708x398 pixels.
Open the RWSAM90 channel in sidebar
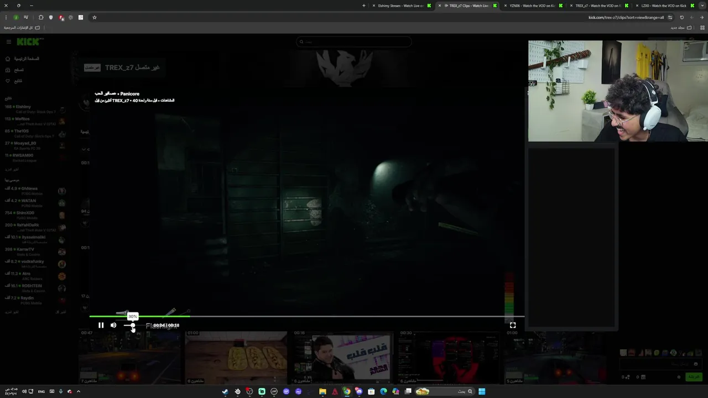[35, 158]
